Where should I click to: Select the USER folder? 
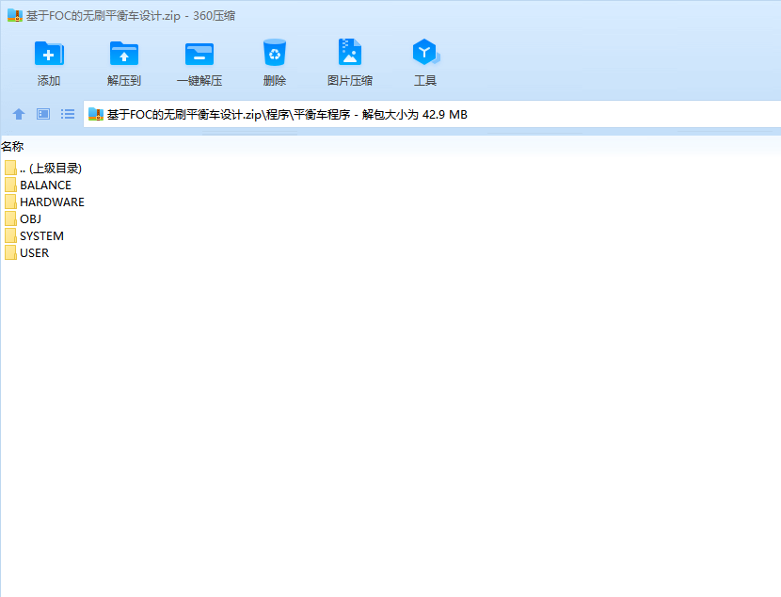click(x=27, y=252)
